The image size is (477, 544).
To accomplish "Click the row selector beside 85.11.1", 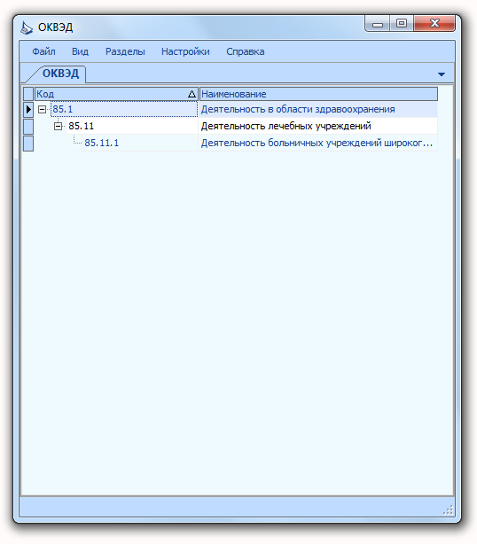I will coord(28,143).
